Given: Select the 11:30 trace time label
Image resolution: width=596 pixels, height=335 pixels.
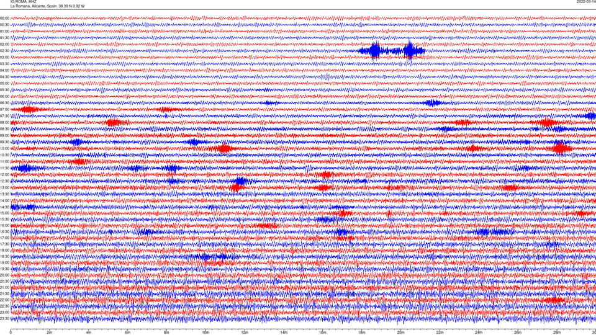Looking at the screenshot, I should [x=4, y=168].
